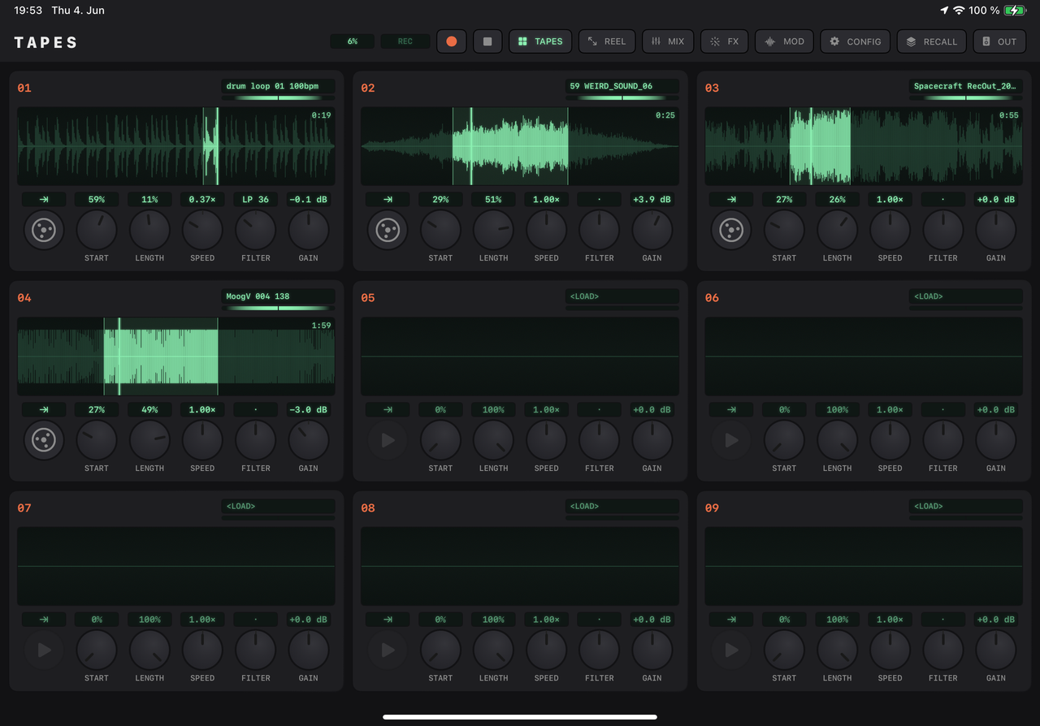Click the TAPES app title
Screen dimensions: 1040x726
pos(46,42)
